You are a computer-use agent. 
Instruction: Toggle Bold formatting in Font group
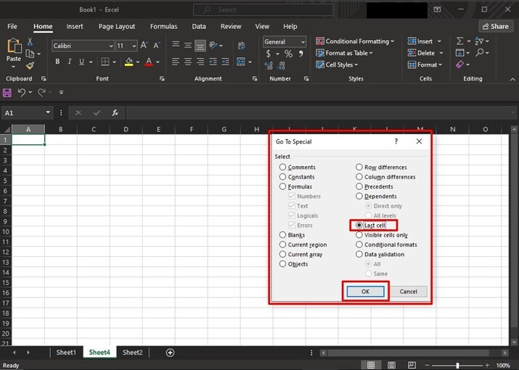pos(57,62)
